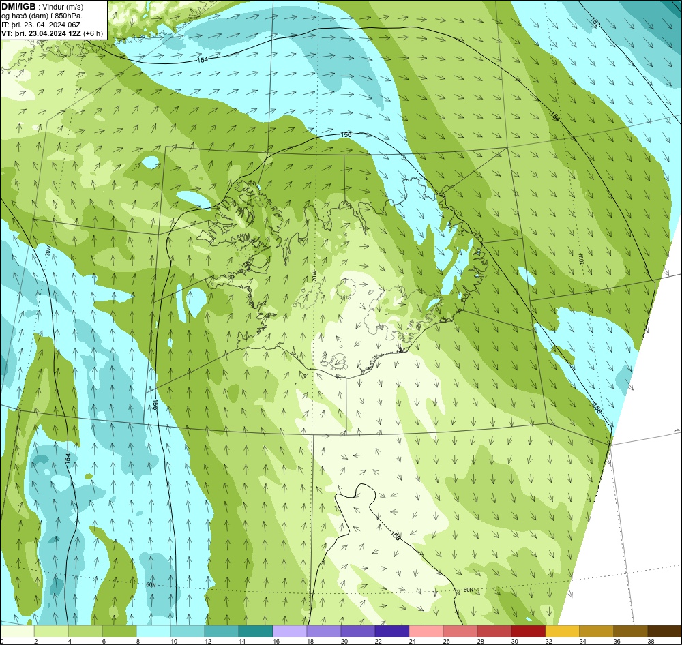Click the legend value '8'

[x=138, y=641]
